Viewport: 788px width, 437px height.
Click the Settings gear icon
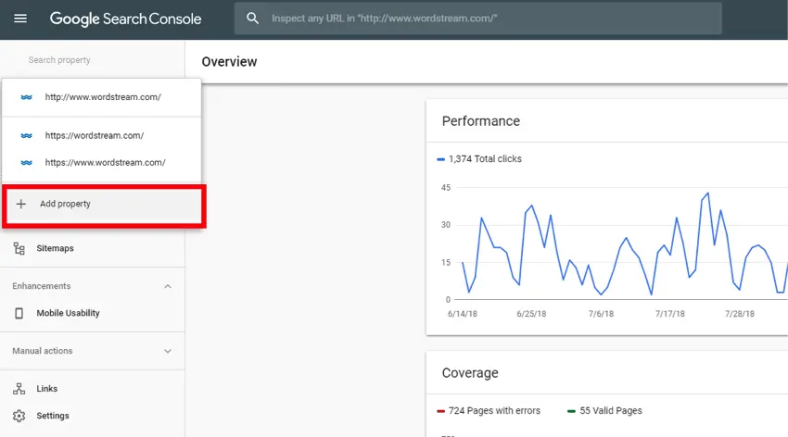(x=19, y=416)
